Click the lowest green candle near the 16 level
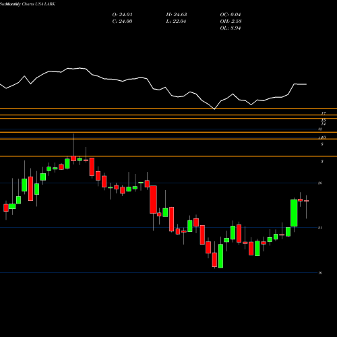Screen dimensions: 337x337 [220, 256]
